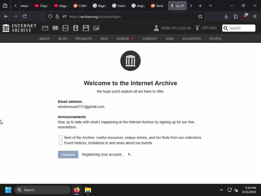Viewport: 261px width, 196px height.
Task: Click the SIGN UP link
Action: tap(168, 28)
